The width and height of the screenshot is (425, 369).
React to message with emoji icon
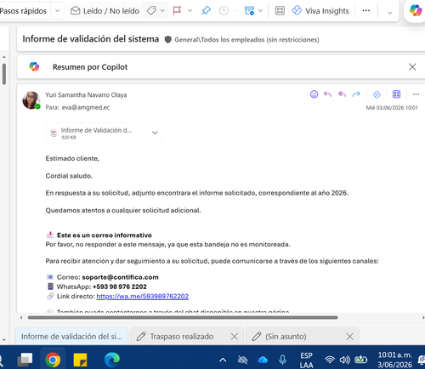[314, 94]
